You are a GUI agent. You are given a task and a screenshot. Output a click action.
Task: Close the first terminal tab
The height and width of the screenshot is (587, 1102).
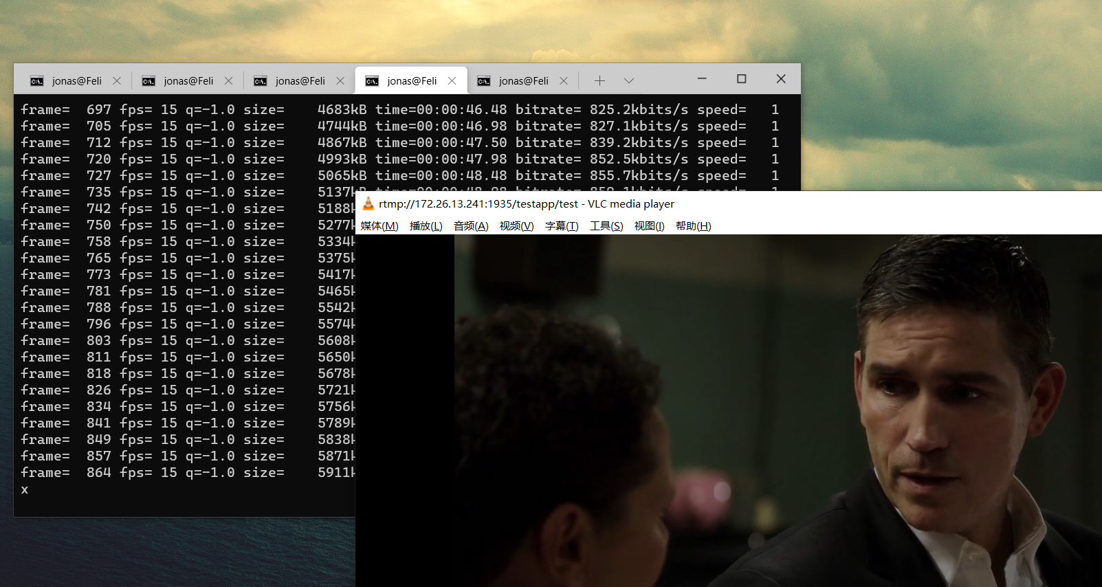pyautogui.click(x=117, y=81)
